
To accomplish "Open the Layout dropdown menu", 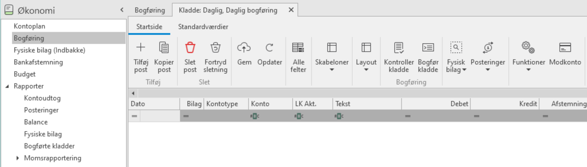I will (x=366, y=57).
